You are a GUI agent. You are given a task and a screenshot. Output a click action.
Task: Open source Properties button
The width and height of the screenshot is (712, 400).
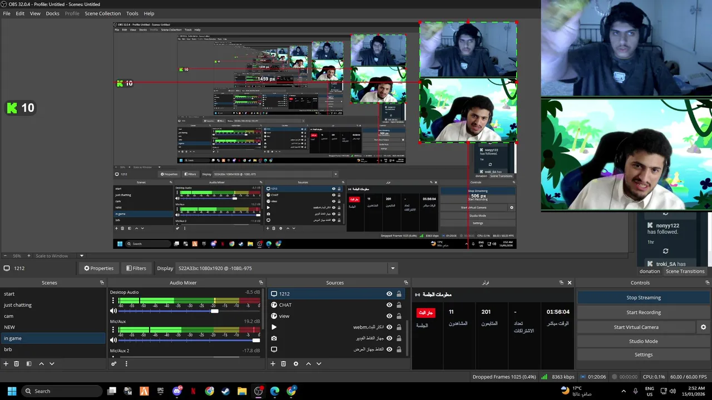point(98,268)
